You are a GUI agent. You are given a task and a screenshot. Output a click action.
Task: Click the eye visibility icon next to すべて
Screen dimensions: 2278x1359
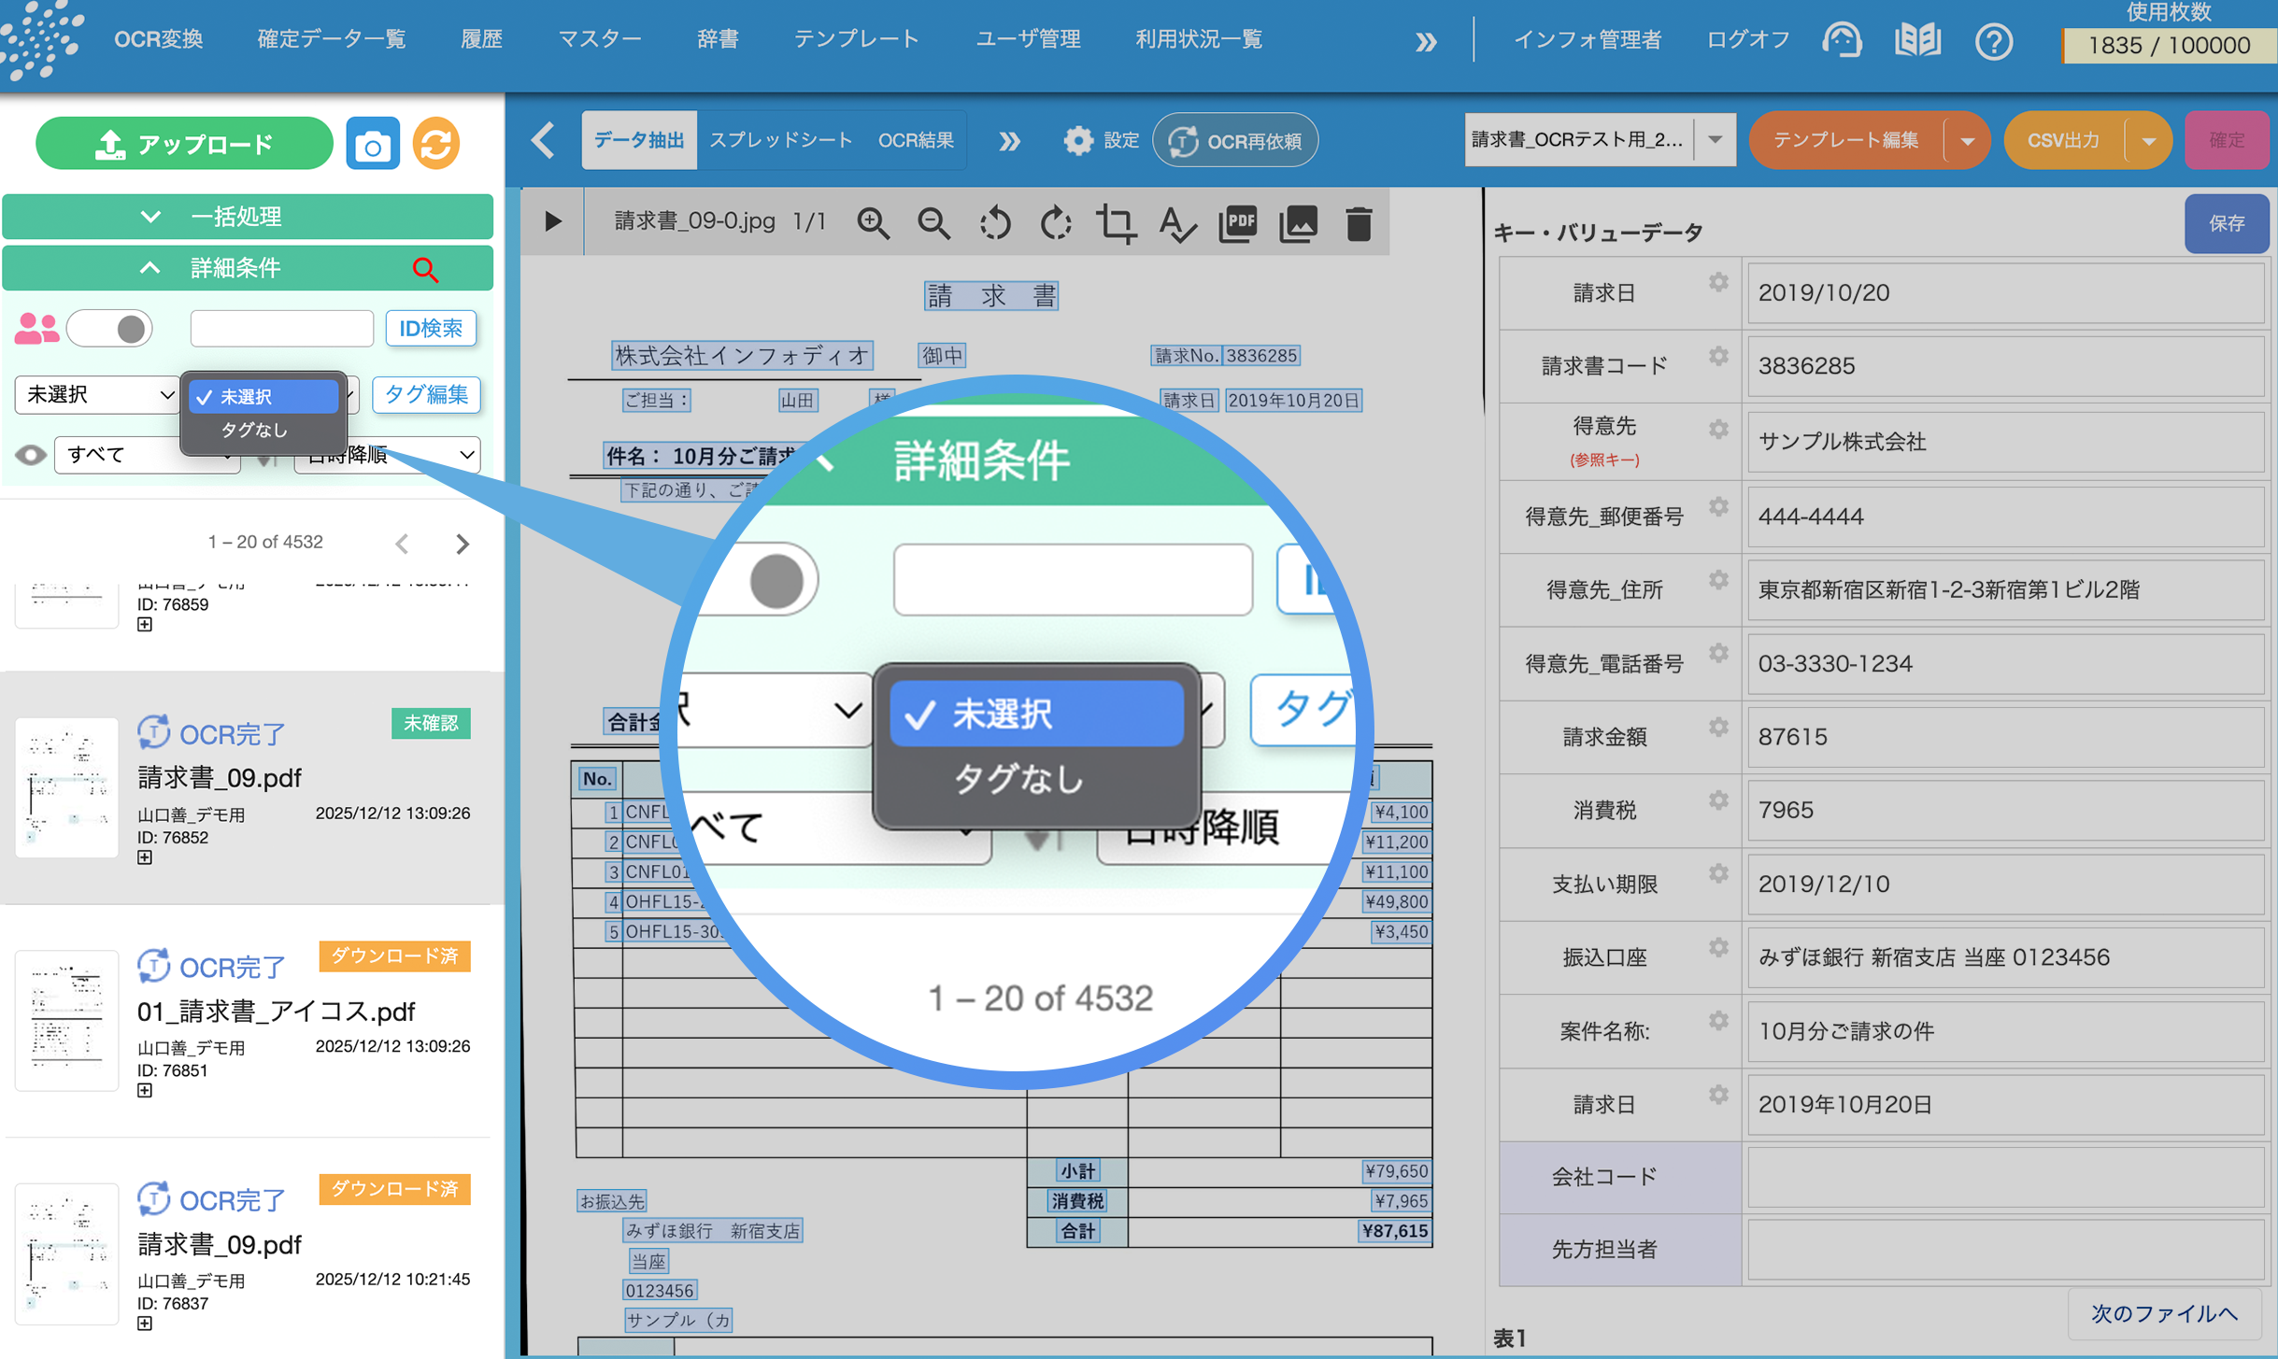click(x=31, y=455)
